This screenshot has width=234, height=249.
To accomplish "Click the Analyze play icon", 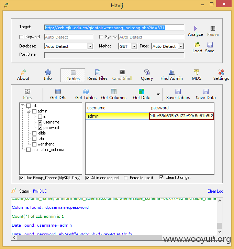I will click(196, 29).
